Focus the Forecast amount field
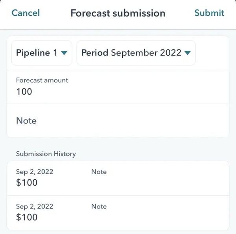This screenshot has width=236, height=234. tap(118, 87)
